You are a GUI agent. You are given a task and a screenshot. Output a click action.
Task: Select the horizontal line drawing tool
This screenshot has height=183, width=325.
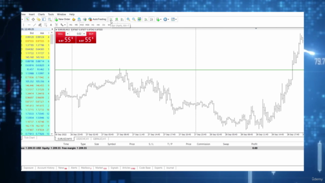29,25
